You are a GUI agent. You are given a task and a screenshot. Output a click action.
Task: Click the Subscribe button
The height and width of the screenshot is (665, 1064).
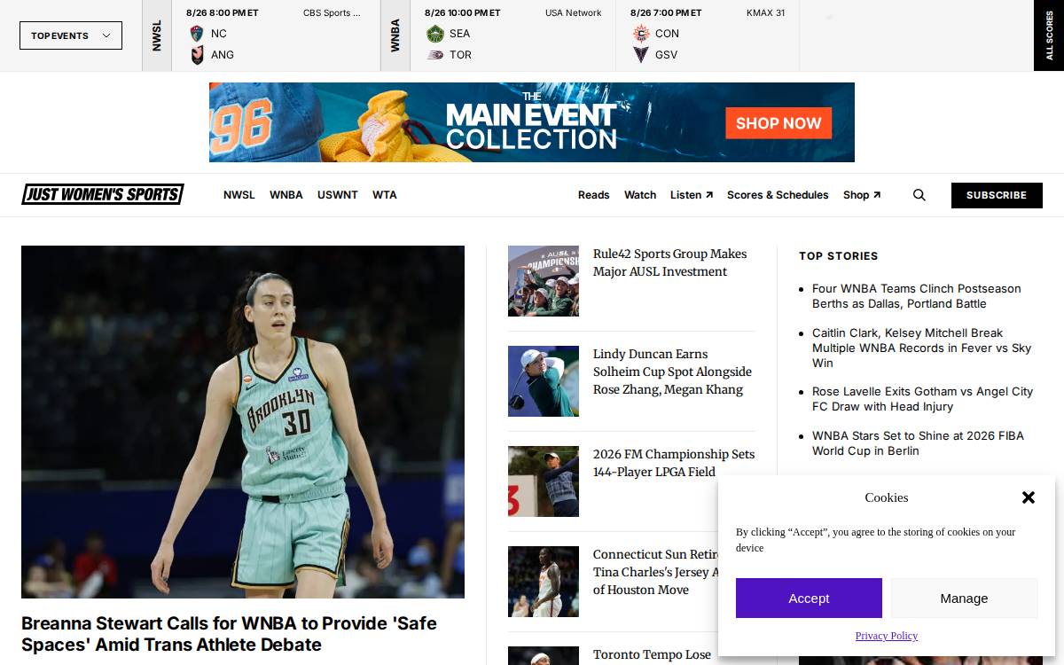pos(997,195)
